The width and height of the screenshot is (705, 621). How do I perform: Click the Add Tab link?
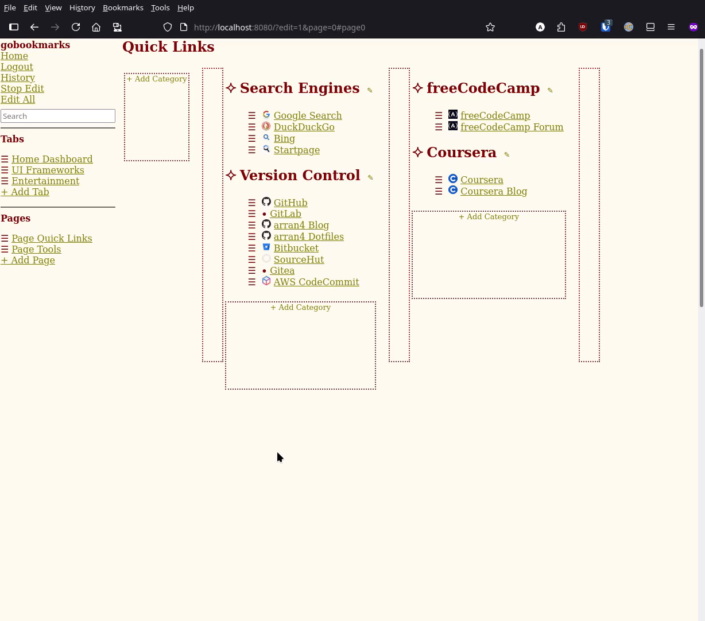coord(25,192)
